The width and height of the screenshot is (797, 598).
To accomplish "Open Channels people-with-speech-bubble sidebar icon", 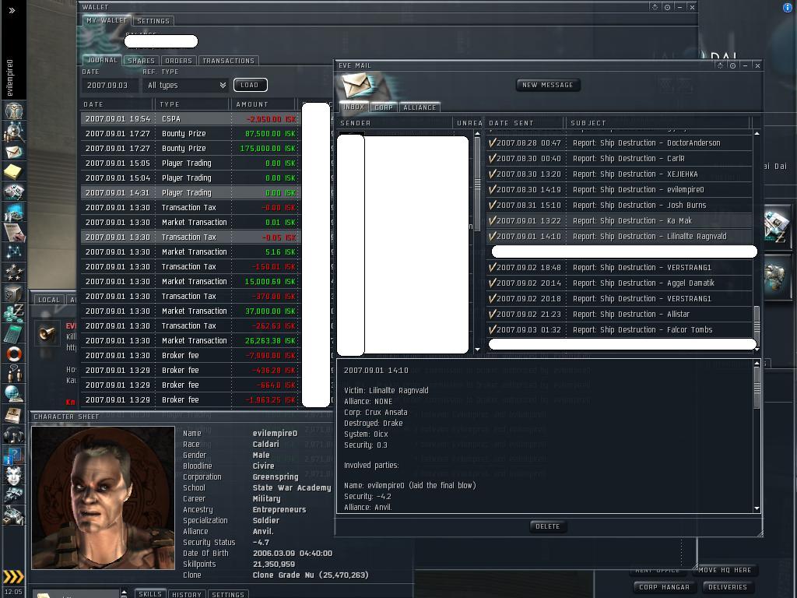I will [x=14, y=374].
